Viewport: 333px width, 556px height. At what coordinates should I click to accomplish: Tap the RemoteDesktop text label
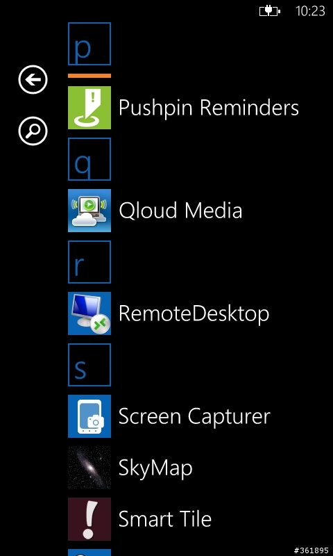pyautogui.click(x=194, y=314)
